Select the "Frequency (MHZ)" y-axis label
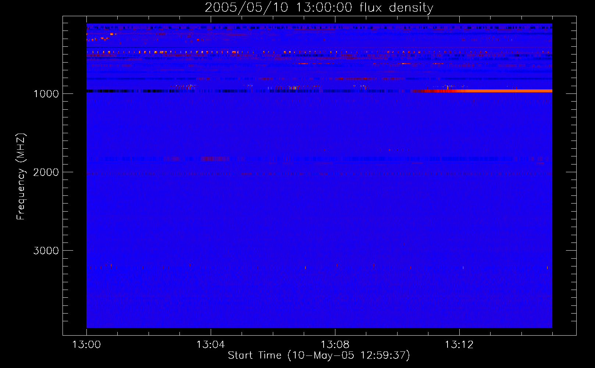Image resolution: width=595 pixels, height=368 pixels. click(x=21, y=177)
